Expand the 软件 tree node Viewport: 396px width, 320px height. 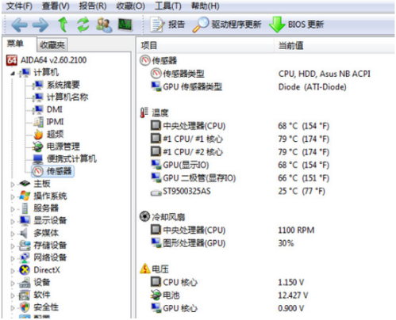12,295
